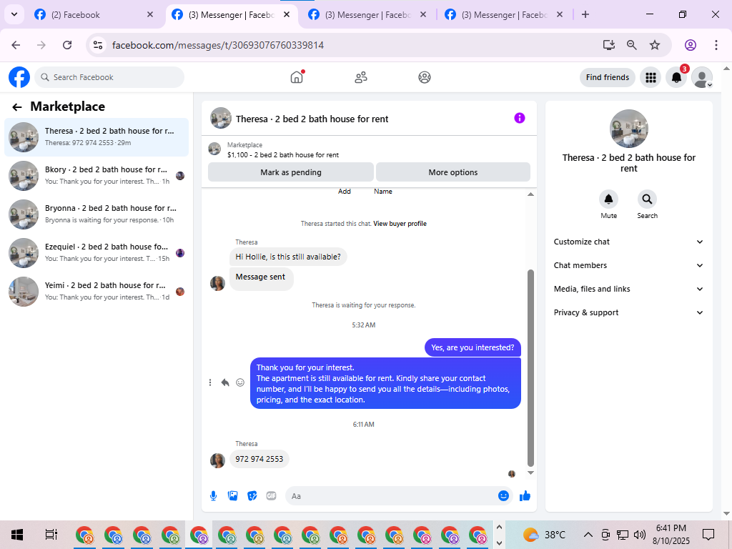Click the 972 974 2553 message
The width and height of the screenshot is (732, 549).
[x=259, y=459]
